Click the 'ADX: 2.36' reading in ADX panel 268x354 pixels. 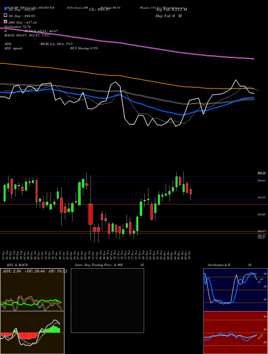(x=11, y=271)
